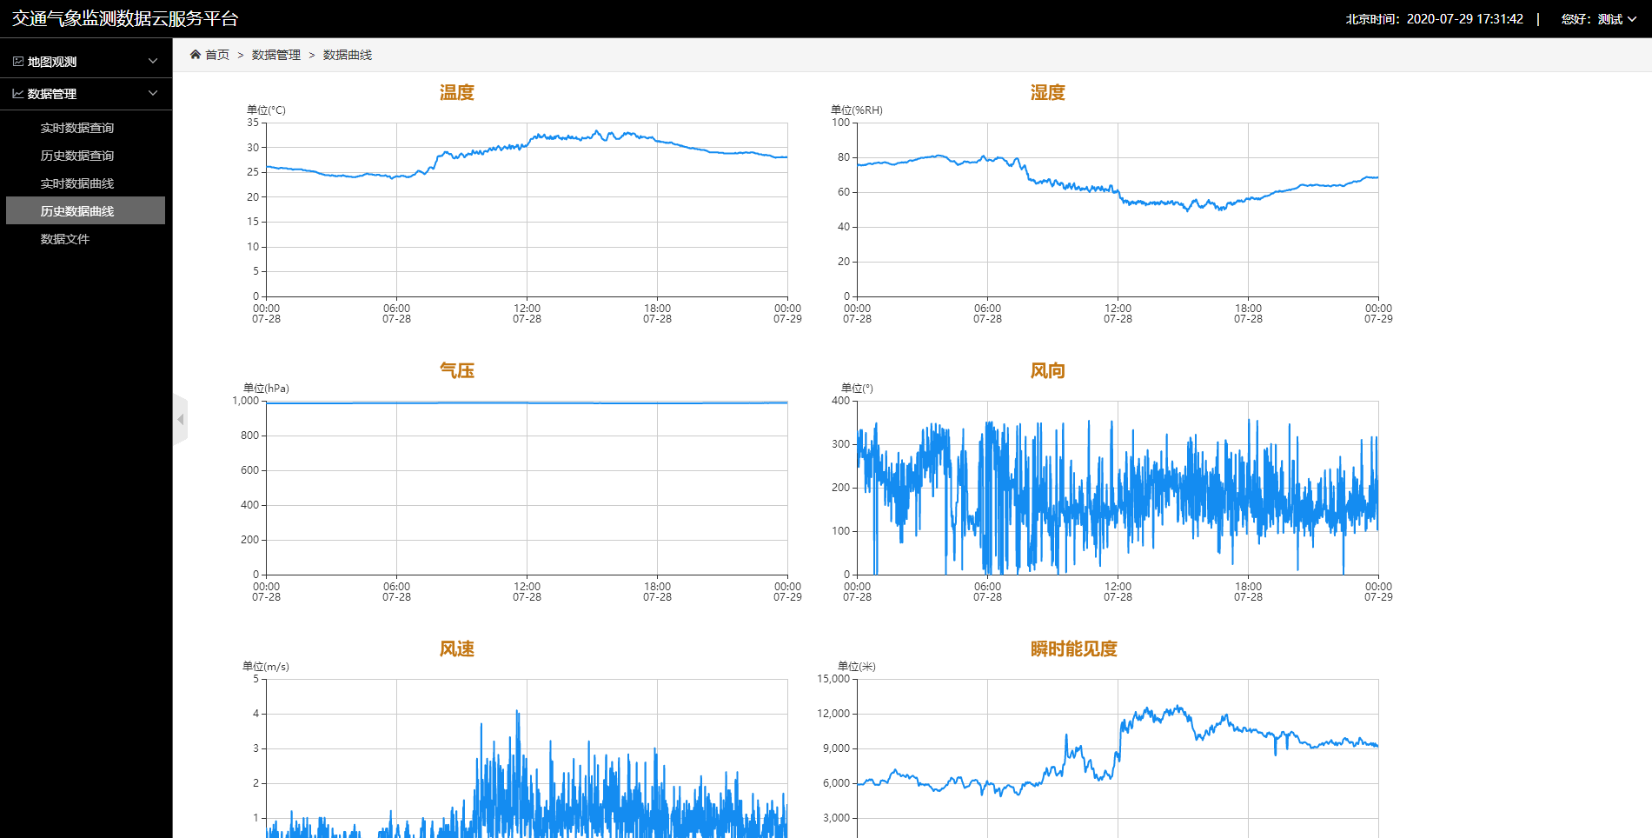Go to 首页 breadcrumb link
1652x838 pixels.
pos(217,55)
